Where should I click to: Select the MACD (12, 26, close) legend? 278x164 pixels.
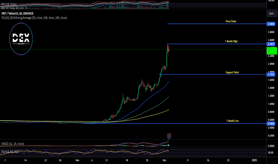point(13,144)
